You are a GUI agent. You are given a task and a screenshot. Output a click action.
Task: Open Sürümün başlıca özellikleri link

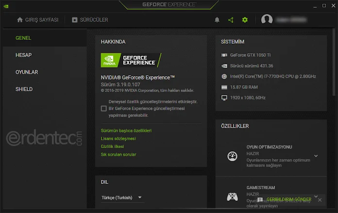click(126, 131)
